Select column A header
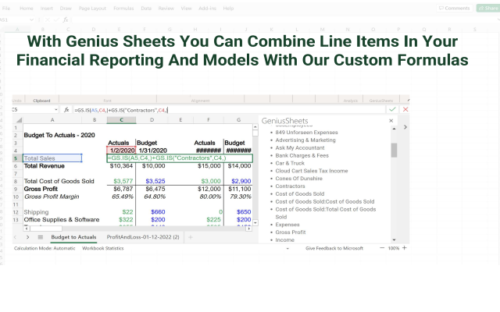500x312 pixels. 52,120
